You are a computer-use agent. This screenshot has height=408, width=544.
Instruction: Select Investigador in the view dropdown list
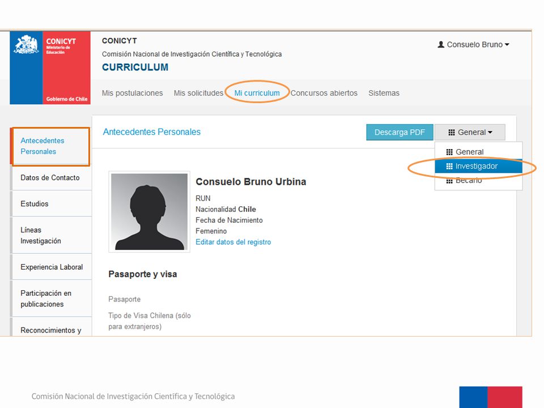tap(478, 166)
